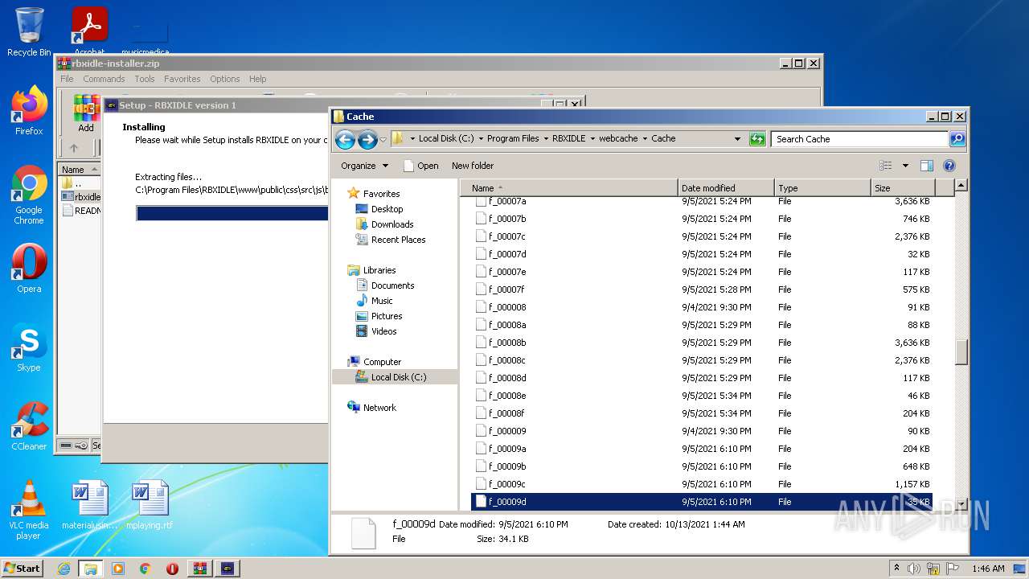
Task: Click the WinRAR Add toolbar icon
Action: tap(86, 113)
